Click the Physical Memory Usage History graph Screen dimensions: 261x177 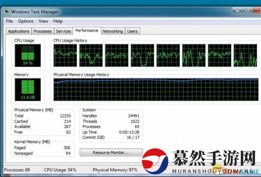tap(156, 90)
